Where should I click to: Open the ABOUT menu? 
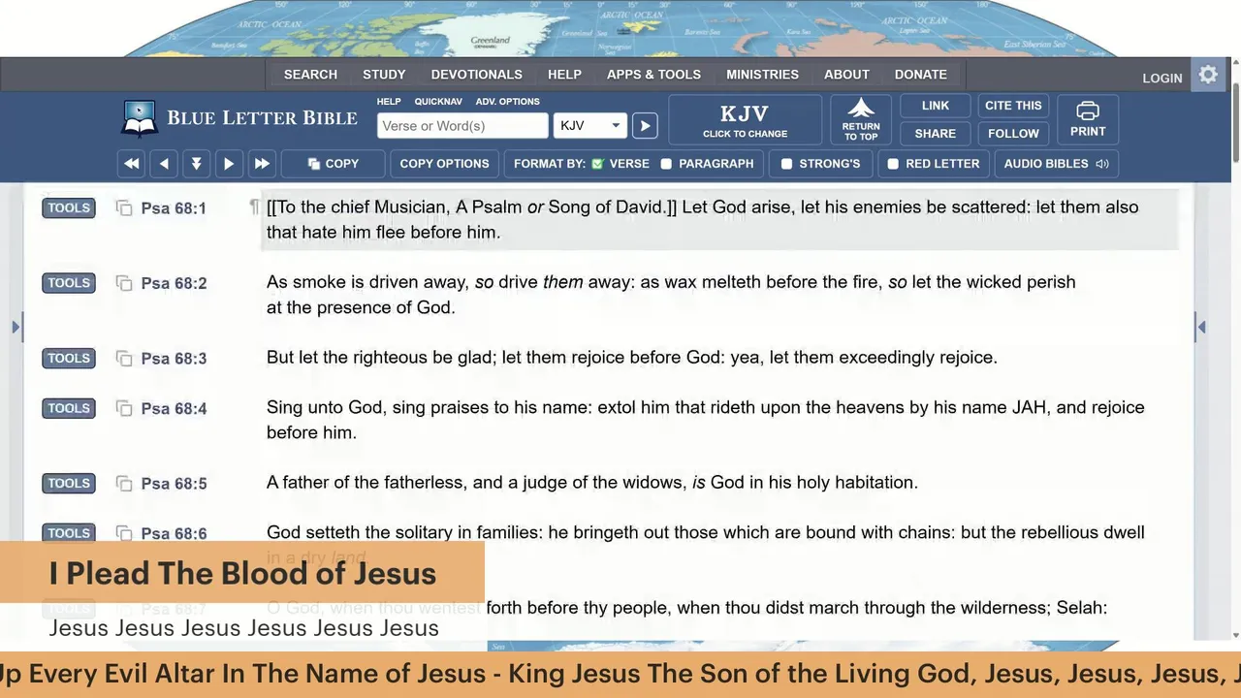pyautogui.click(x=846, y=75)
